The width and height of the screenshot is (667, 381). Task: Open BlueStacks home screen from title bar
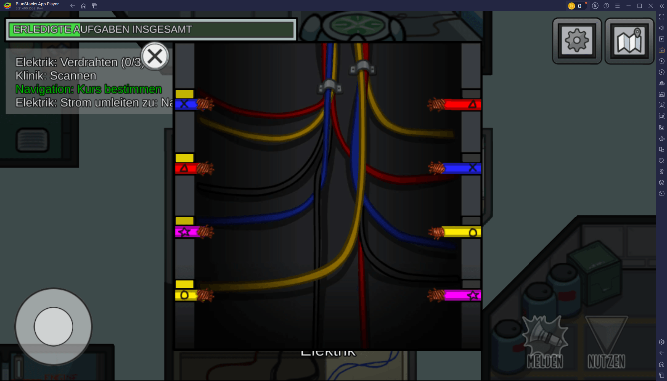click(x=84, y=6)
